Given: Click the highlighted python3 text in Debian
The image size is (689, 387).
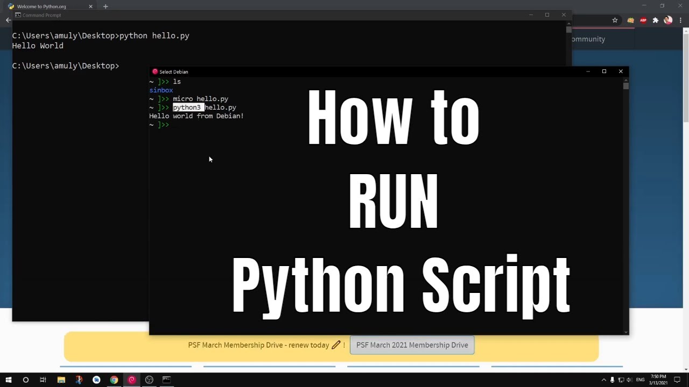Looking at the screenshot, I should coord(188,107).
